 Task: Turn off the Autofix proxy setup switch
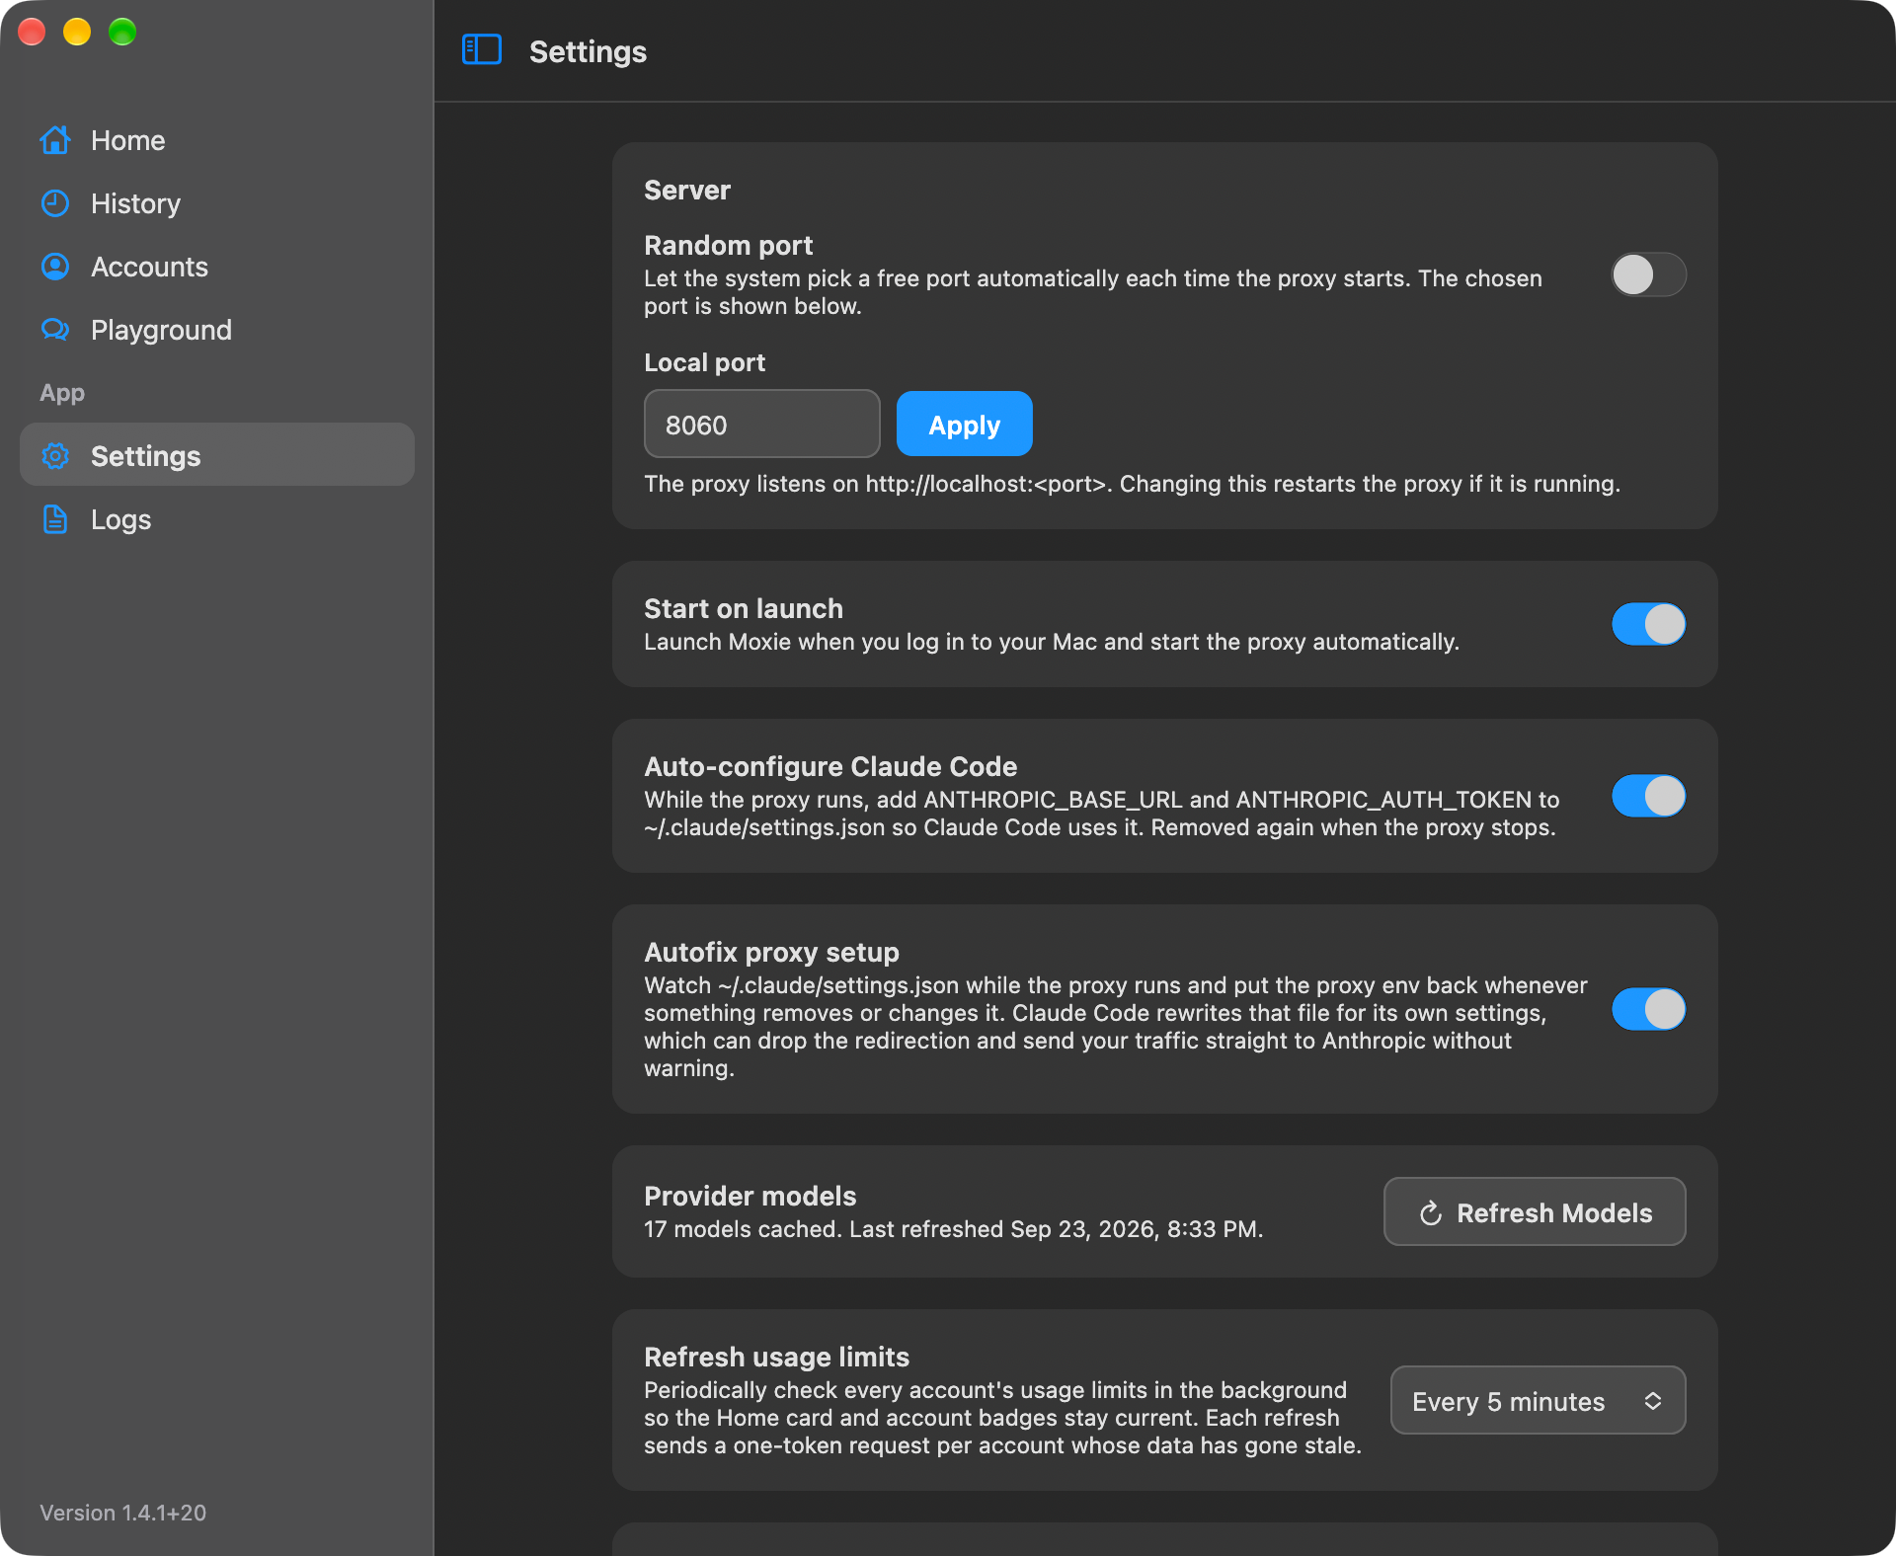(x=1648, y=1009)
